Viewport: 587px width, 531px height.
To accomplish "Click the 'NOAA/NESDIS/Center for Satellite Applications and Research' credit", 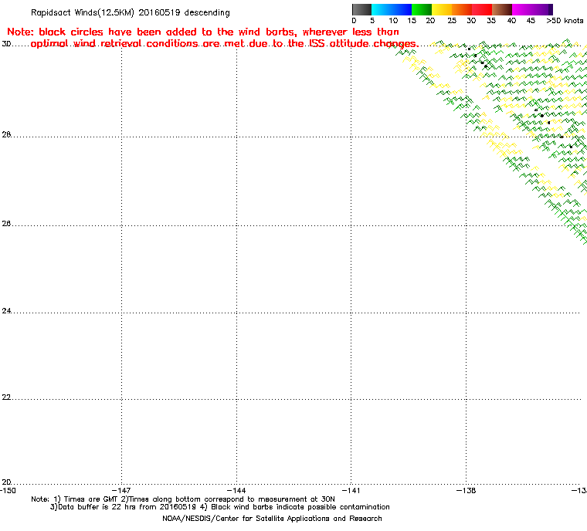I will (x=272, y=519).
